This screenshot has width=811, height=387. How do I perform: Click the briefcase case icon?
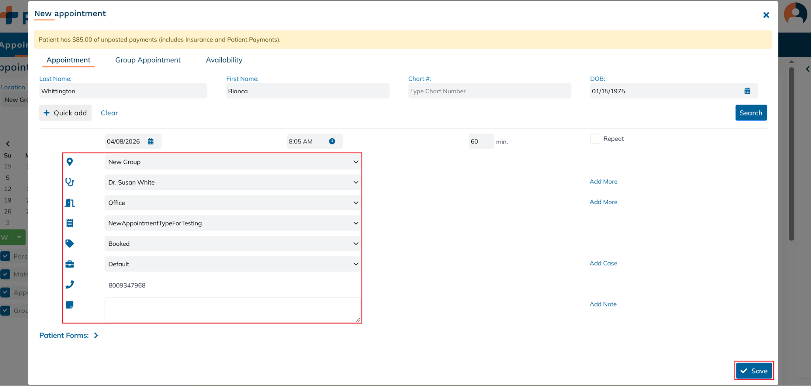[x=70, y=264]
